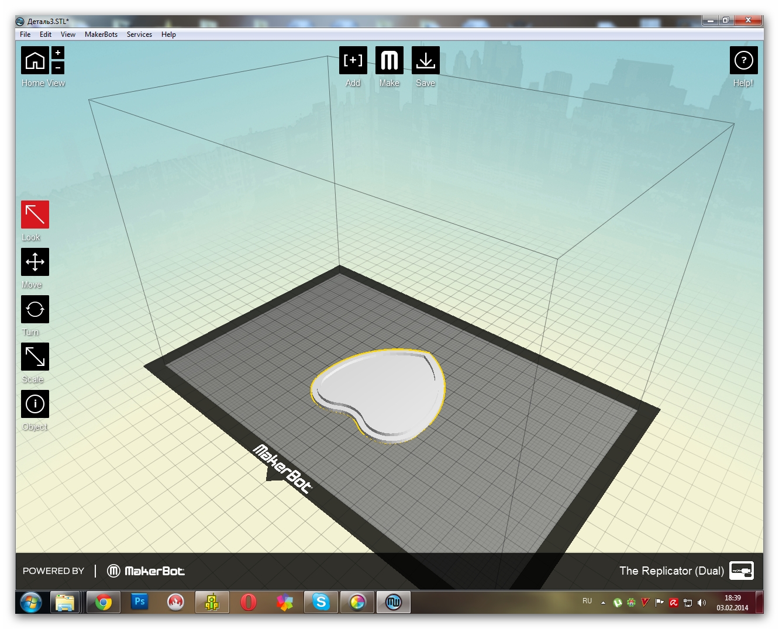Open the Windows Start menu
Image resolution: width=779 pixels, height=629 pixels.
tap(30, 602)
